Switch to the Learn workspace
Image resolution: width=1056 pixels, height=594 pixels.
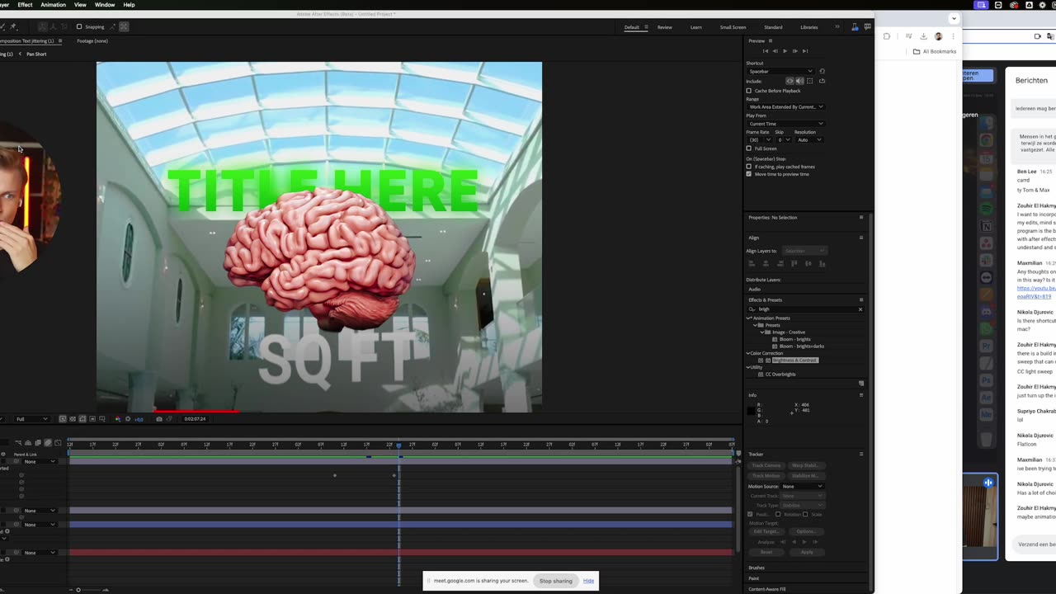695,27
